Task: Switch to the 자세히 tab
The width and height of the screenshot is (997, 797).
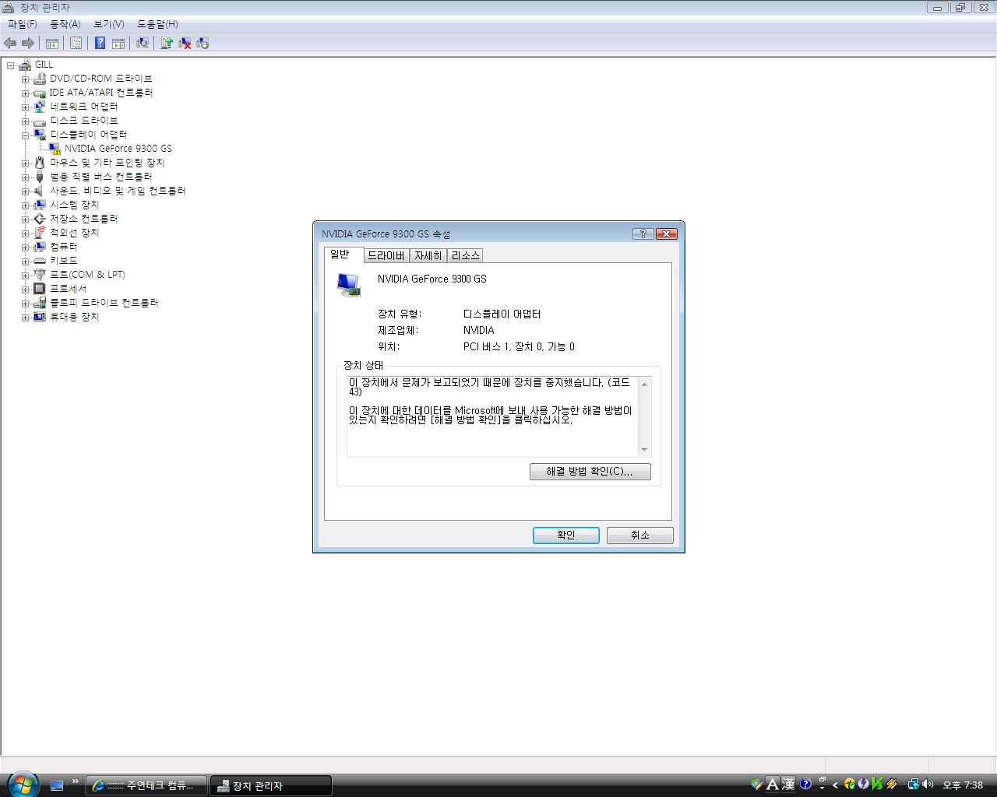Action: click(x=428, y=255)
